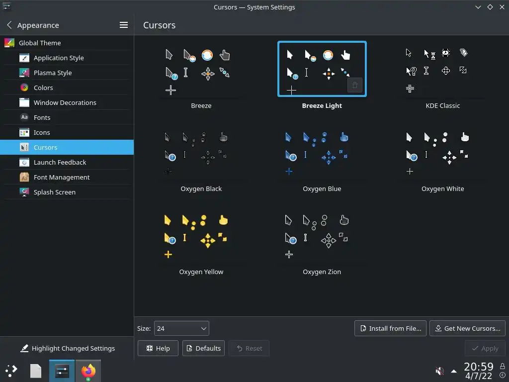
Task: Toggle Highlight Changed Settings
Action: click(x=67, y=348)
